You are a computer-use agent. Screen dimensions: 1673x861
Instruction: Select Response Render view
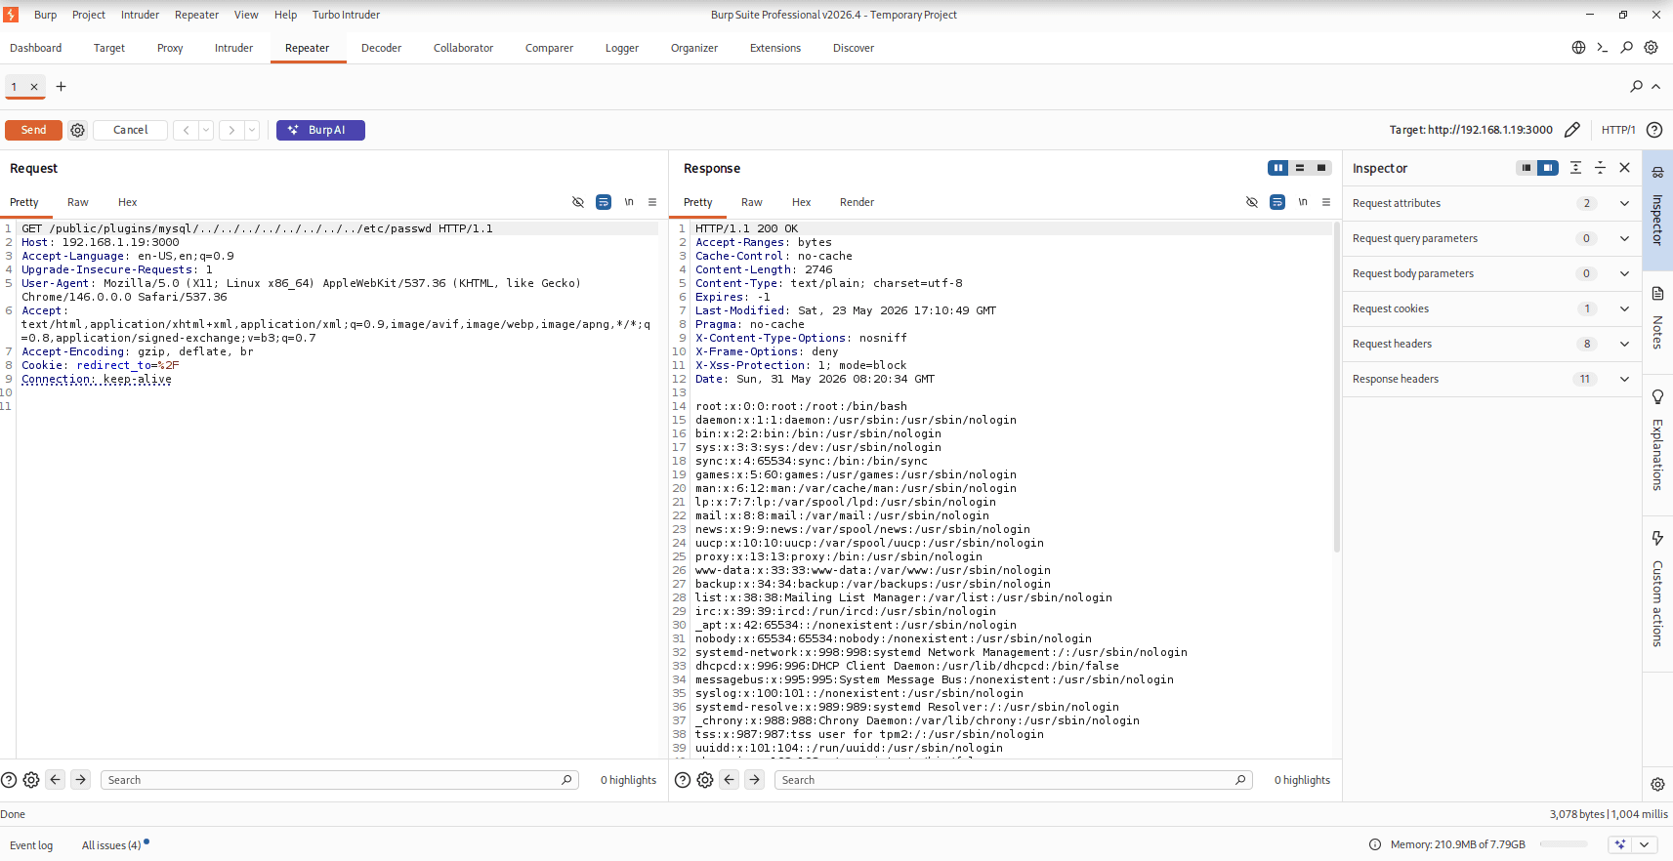[x=857, y=202]
